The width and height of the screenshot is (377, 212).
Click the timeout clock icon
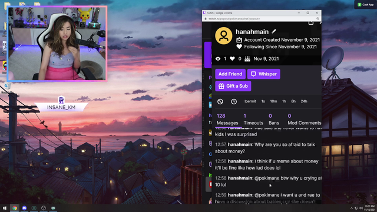pos(234,101)
